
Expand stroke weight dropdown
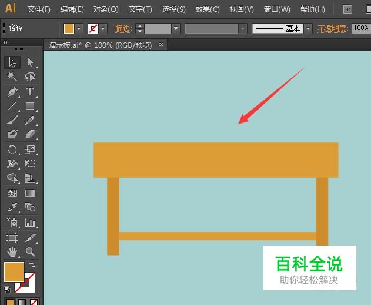click(x=176, y=29)
